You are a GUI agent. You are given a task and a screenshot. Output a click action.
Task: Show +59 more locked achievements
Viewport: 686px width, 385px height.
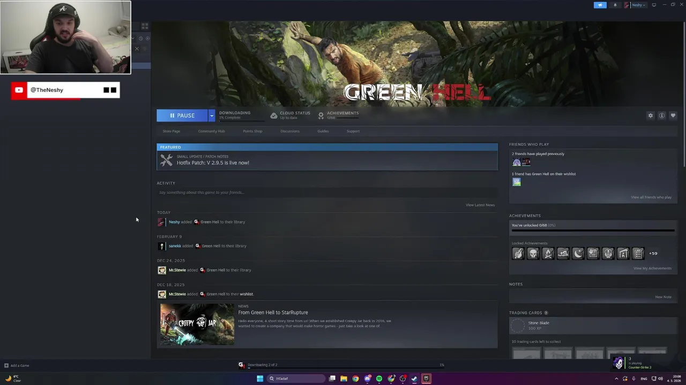[x=653, y=253]
